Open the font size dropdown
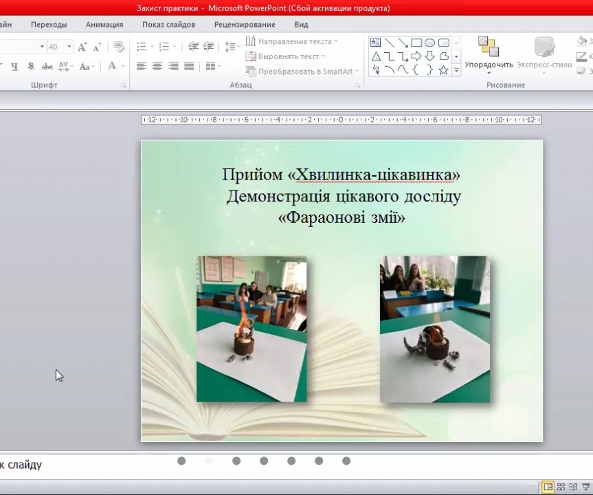This screenshot has width=593, height=495. (69, 47)
